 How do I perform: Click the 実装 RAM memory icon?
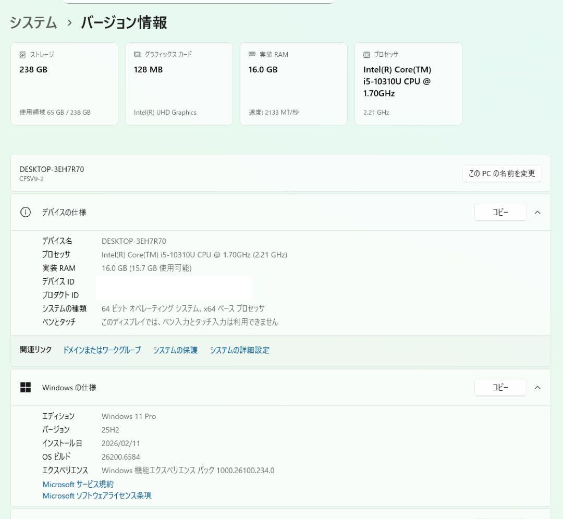tap(251, 54)
